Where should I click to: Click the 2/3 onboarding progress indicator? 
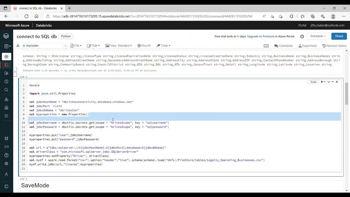pyautogui.click(x=6, y=147)
